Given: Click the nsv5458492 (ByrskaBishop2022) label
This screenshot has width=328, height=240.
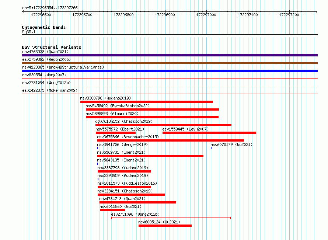Looking at the screenshot, I should point(118,106).
